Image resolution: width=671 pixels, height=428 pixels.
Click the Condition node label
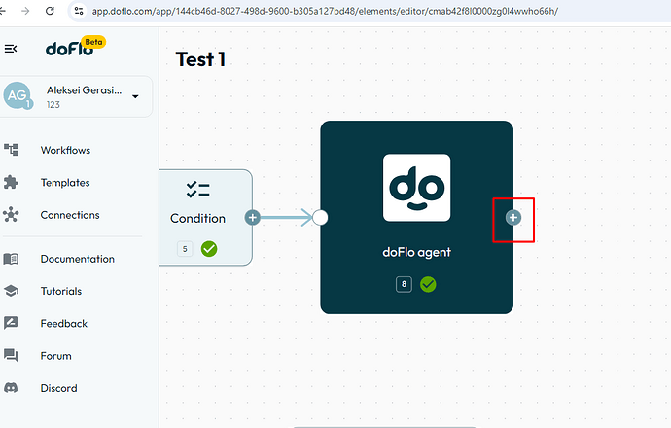click(x=197, y=218)
